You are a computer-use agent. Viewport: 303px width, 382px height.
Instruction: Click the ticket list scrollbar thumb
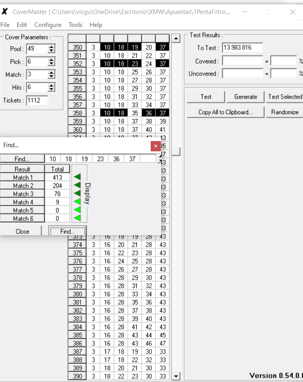(x=176, y=152)
